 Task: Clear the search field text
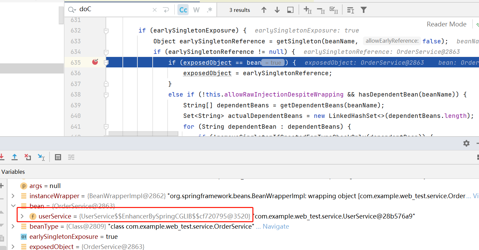pos(155,10)
